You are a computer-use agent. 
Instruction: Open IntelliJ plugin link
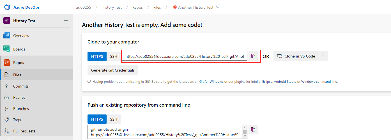pos(256,82)
